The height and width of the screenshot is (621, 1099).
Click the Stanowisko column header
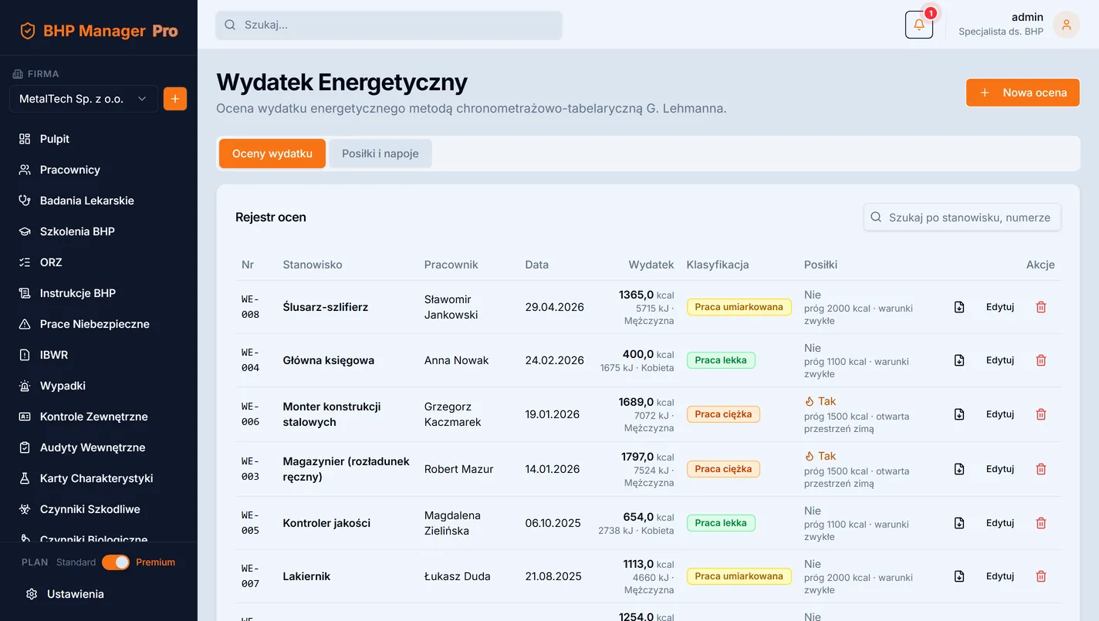click(x=313, y=265)
